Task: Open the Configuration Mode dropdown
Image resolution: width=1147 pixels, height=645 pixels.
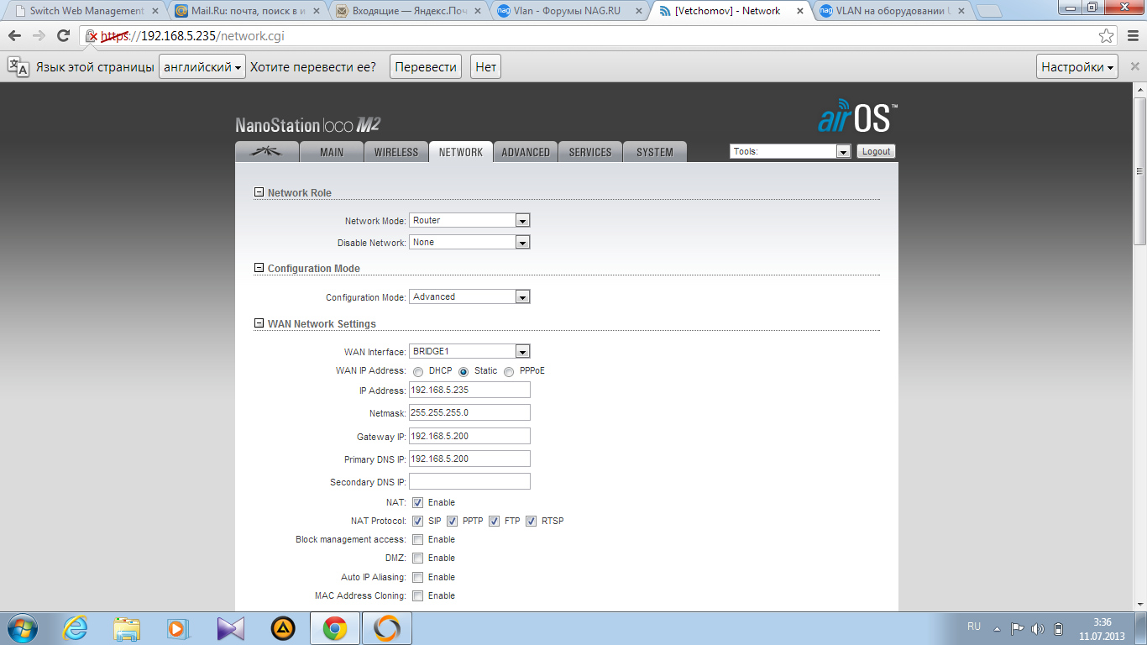Action: [469, 296]
